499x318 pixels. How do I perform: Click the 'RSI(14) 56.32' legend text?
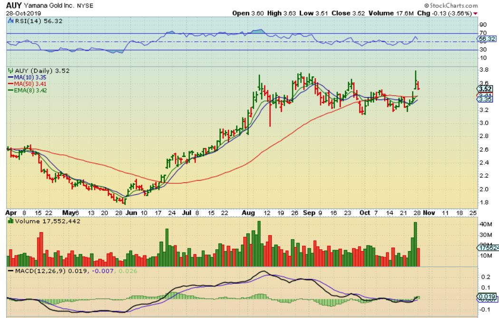click(x=38, y=21)
